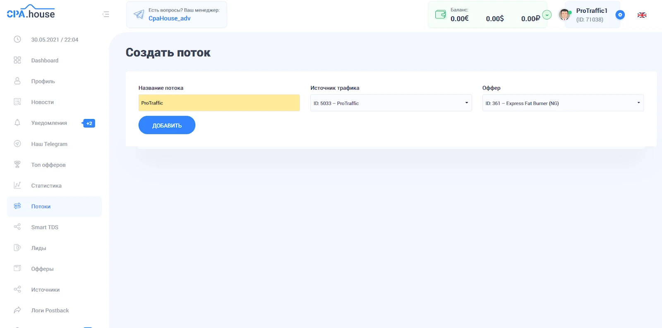This screenshot has height=328, width=662.
Task: Click the Логи Postback arrow icon
Action: (x=17, y=310)
